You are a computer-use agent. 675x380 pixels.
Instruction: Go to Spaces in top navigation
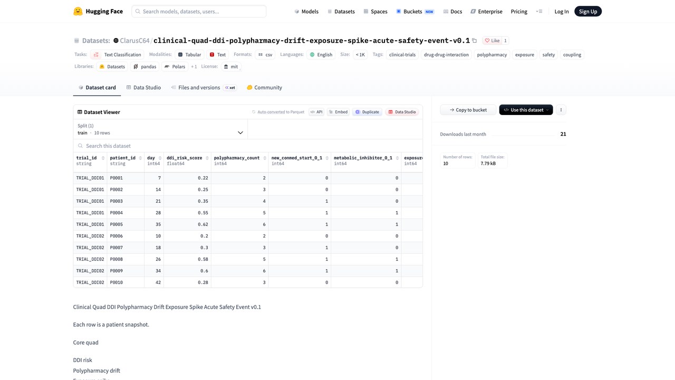click(375, 11)
